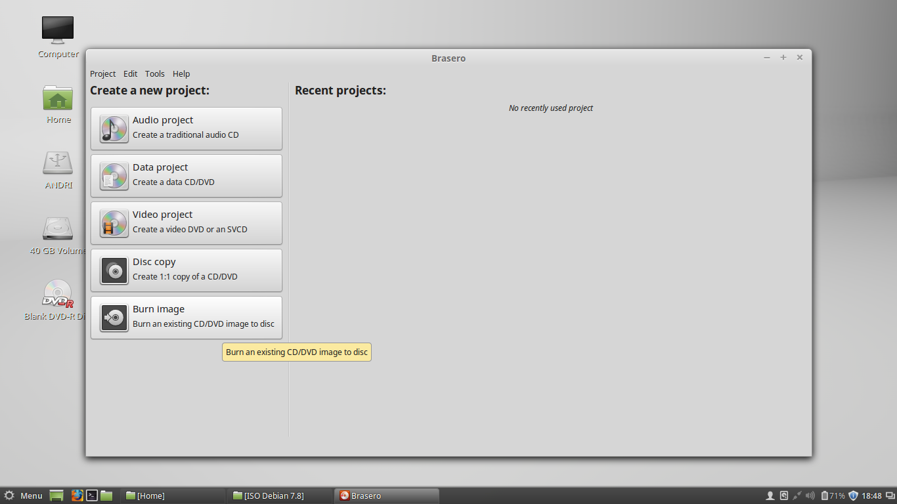Start a new Video project
Viewport: 897px width, 504px height.
click(x=186, y=223)
